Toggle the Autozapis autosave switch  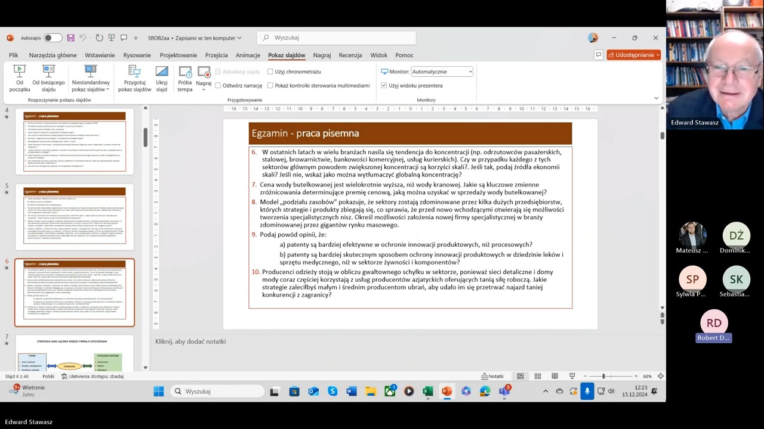(x=53, y=38)
